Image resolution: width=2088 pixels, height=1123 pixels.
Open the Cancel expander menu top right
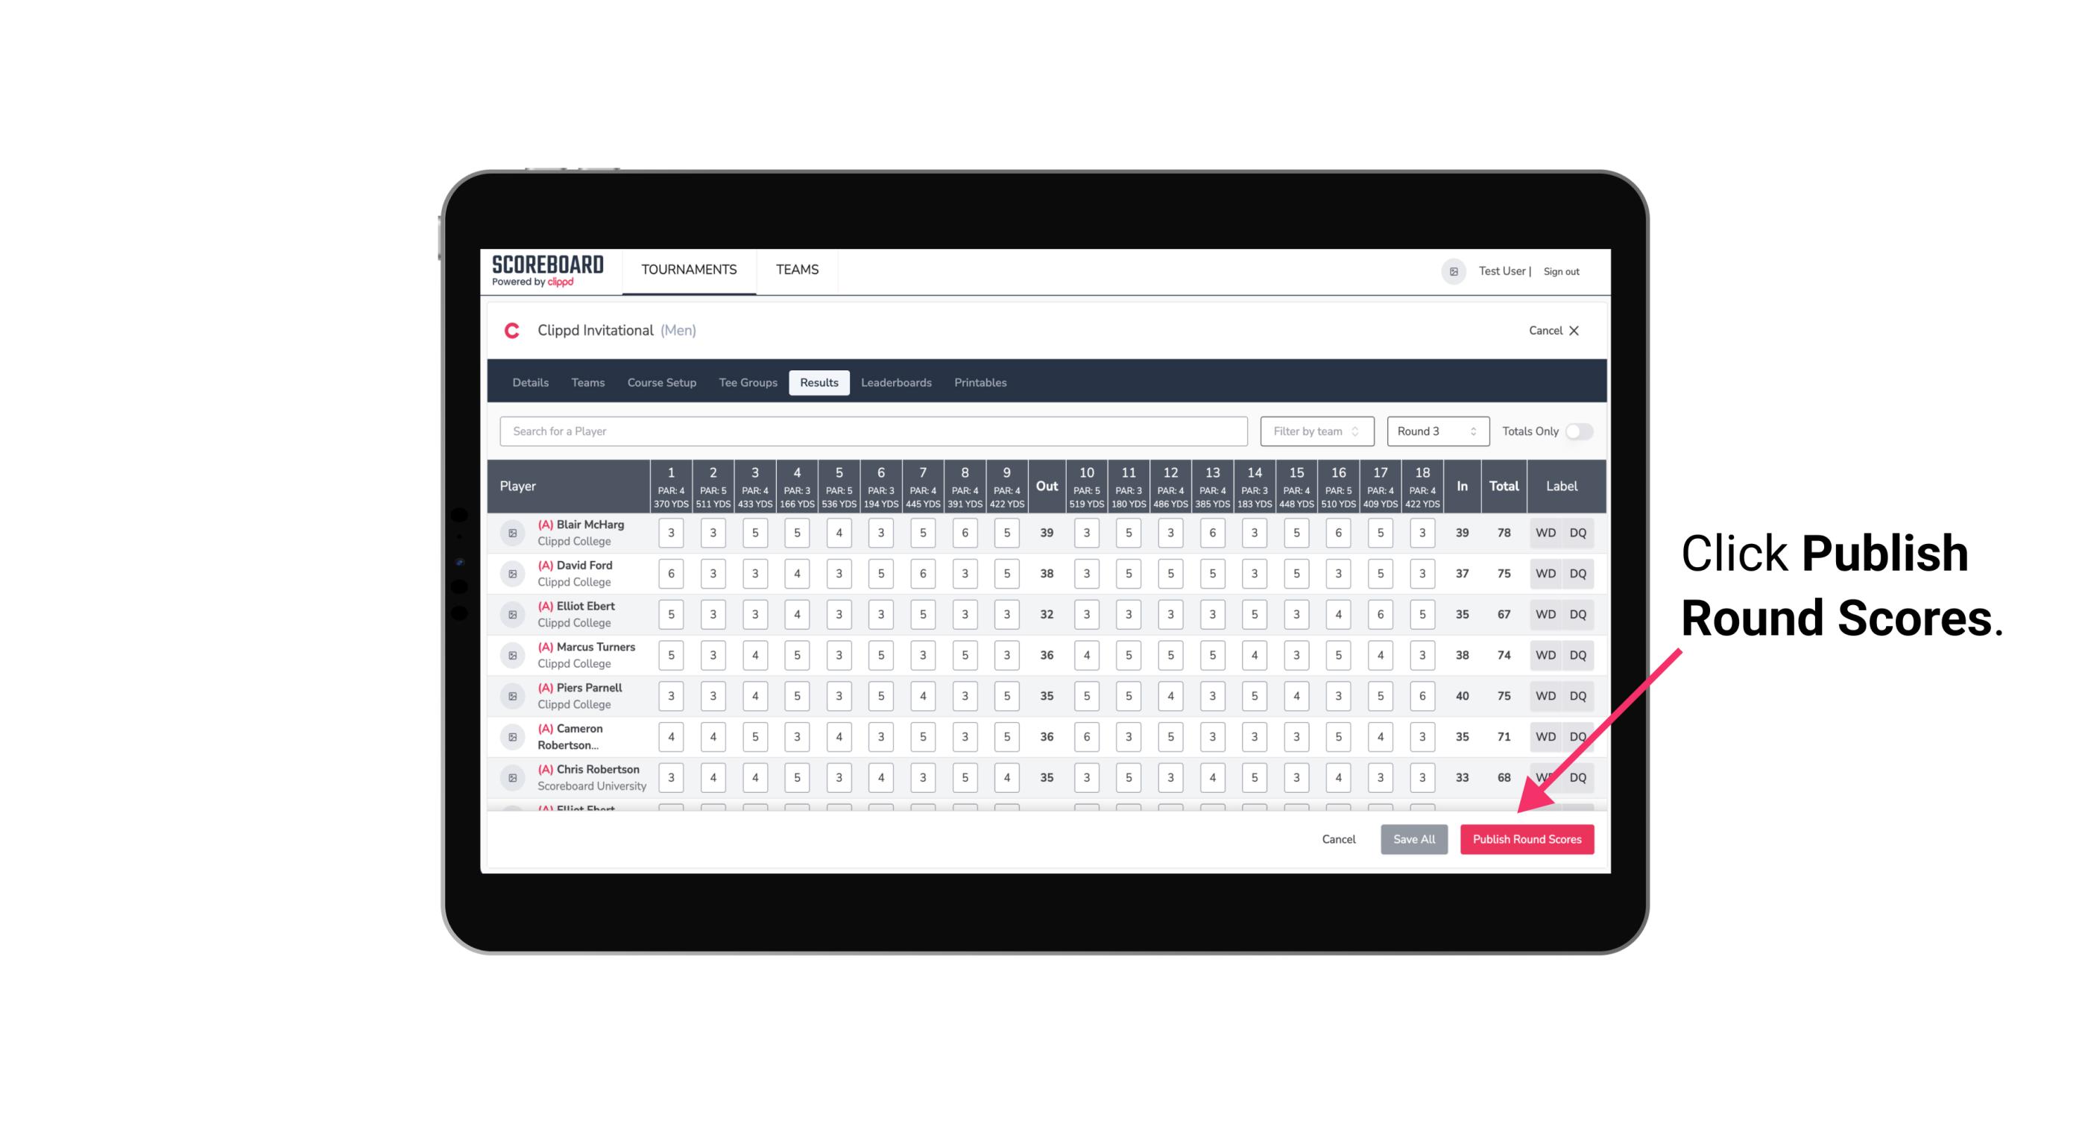point(1553,329)
